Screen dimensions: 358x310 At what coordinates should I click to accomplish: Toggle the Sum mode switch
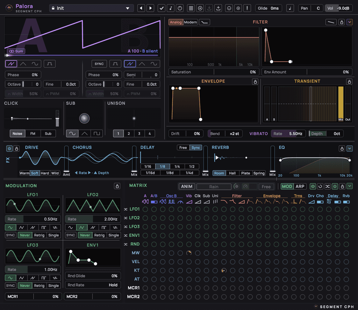[x=16, y=51]
